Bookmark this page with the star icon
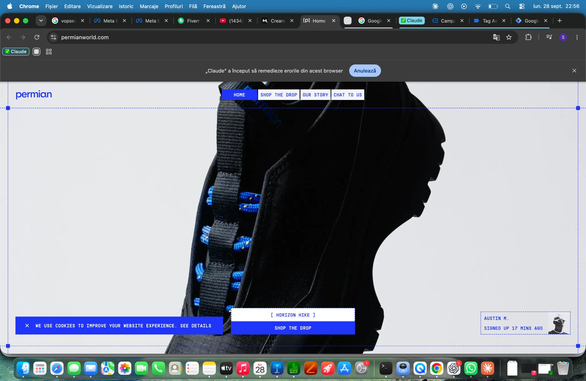The image size is (586, 381). pyautogui.click(x=509, y=37)
